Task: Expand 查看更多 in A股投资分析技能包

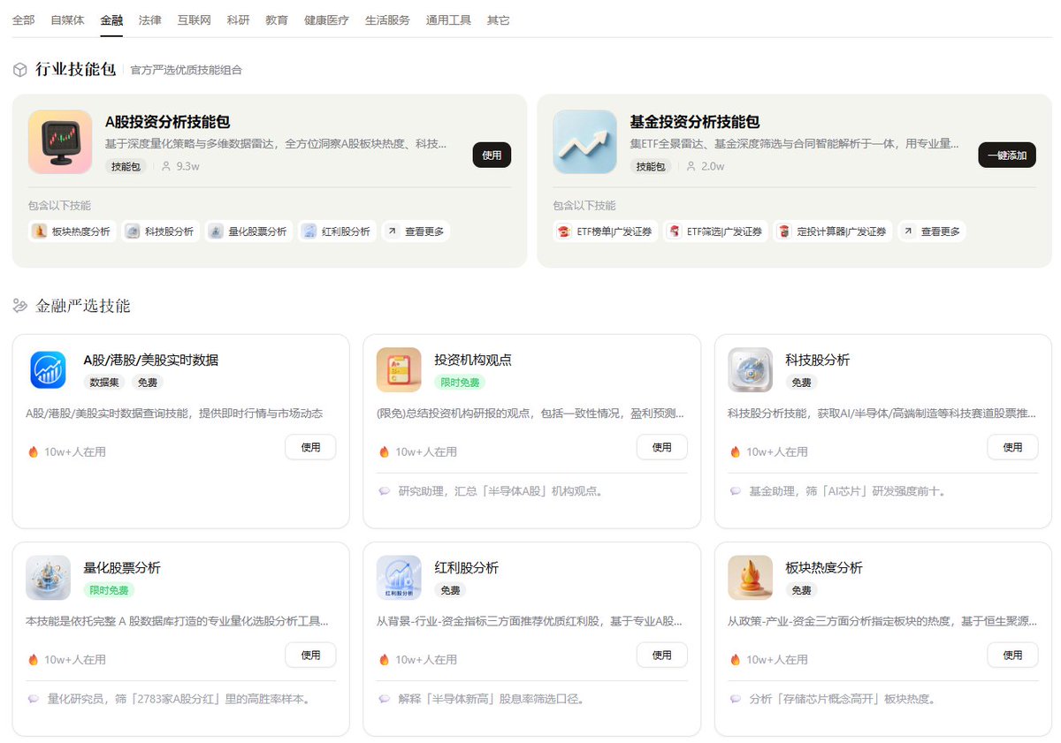Action: [416, 231]
